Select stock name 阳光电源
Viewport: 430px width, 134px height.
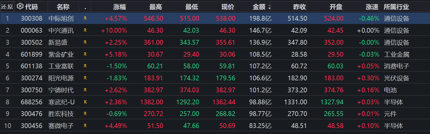point(61,78)
